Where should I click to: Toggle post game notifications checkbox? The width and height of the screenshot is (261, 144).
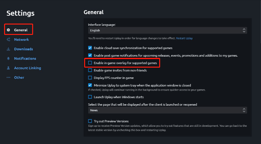pos(90,55)
